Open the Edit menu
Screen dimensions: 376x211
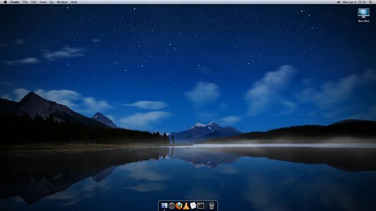[33, 2]
